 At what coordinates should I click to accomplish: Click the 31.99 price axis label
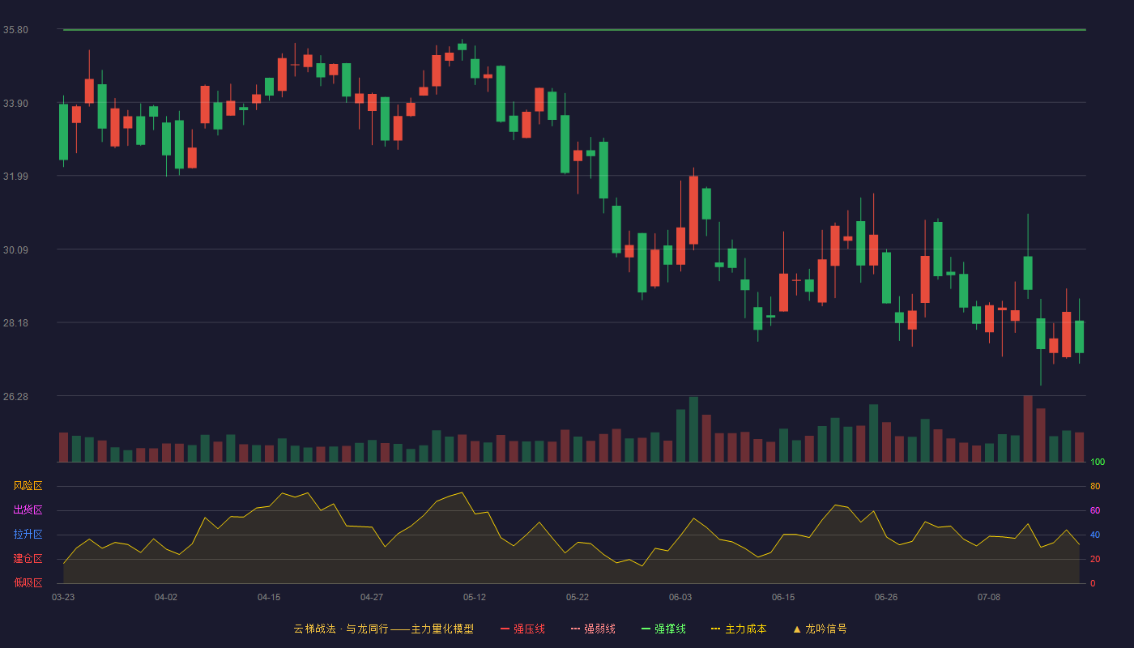tap(15, 177)
